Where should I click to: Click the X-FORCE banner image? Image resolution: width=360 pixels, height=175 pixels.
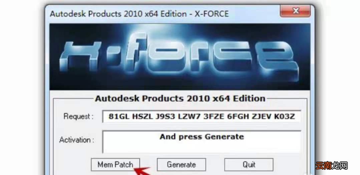180,57
